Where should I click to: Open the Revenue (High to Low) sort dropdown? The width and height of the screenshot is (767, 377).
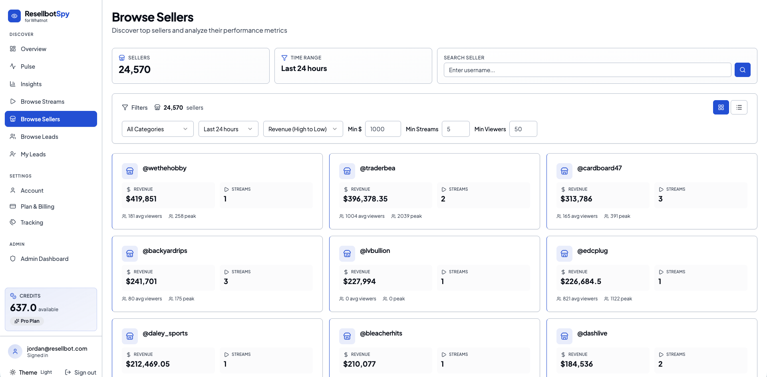(303, 129)
